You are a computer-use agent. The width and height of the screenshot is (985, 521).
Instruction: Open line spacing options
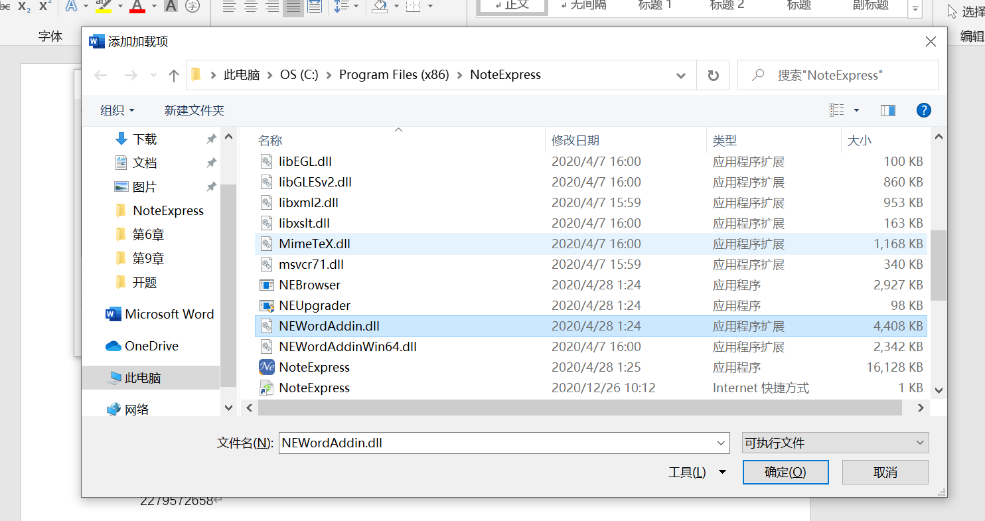pos(341,6)
